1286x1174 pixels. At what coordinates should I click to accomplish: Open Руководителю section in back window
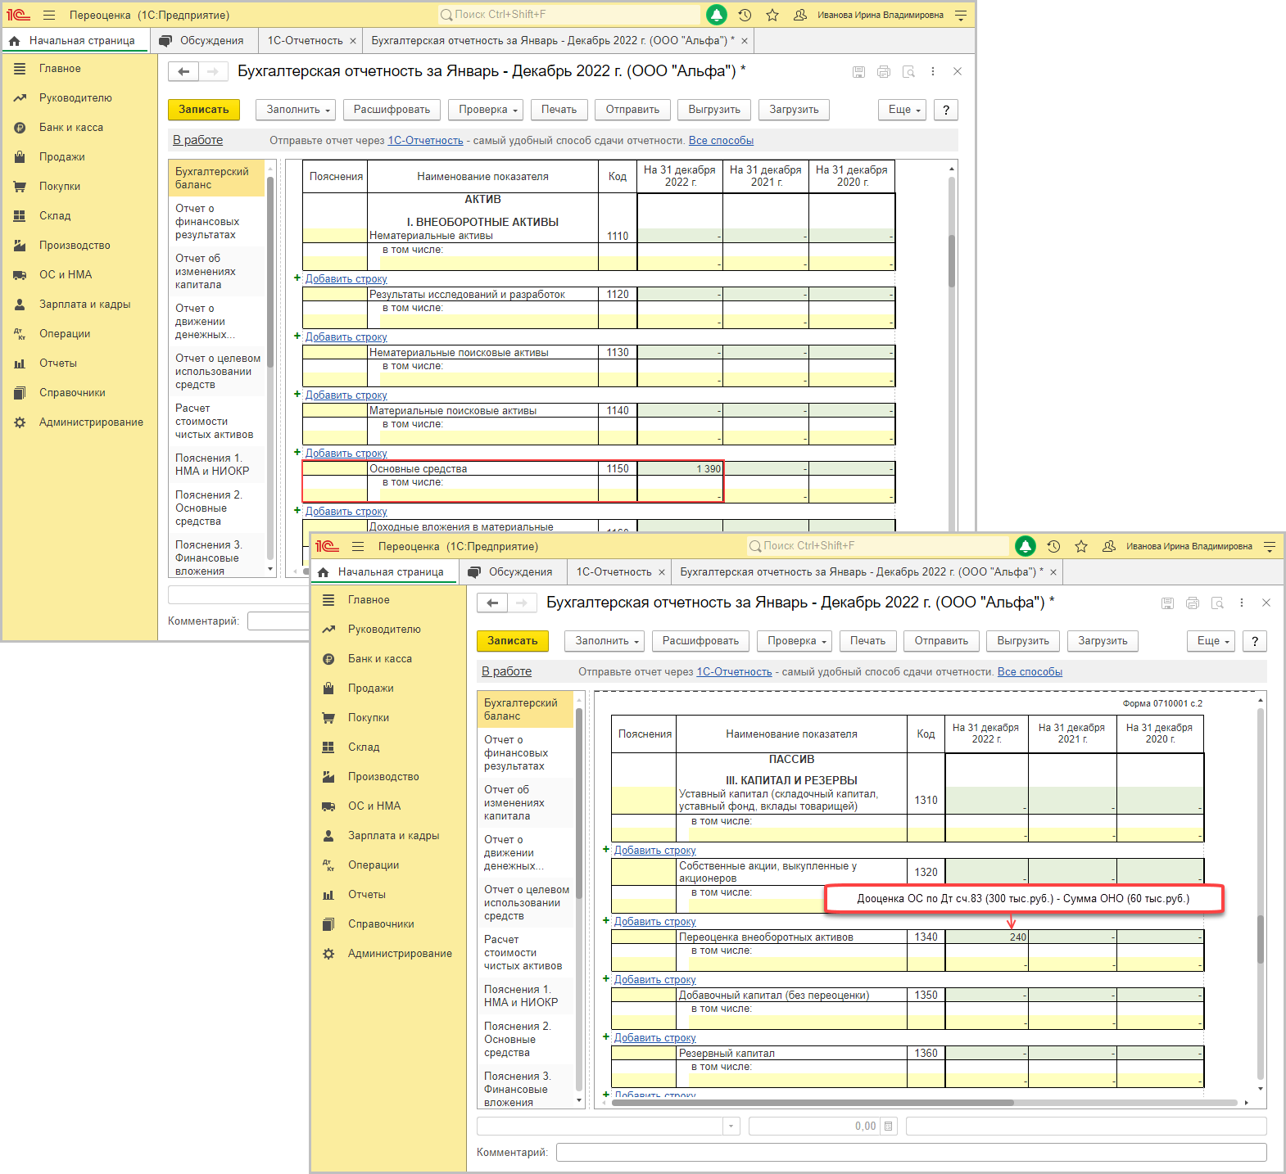pos(75,97)
